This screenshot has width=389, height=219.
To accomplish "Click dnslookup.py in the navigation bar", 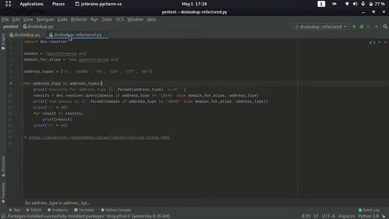I will (x=38, y=27).
